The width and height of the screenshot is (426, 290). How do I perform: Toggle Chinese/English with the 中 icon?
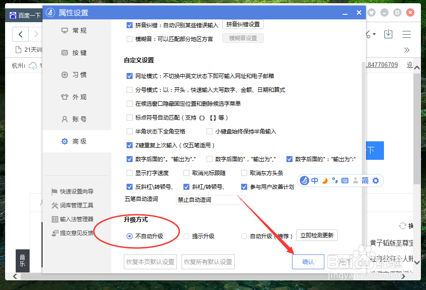click(315, 181)
